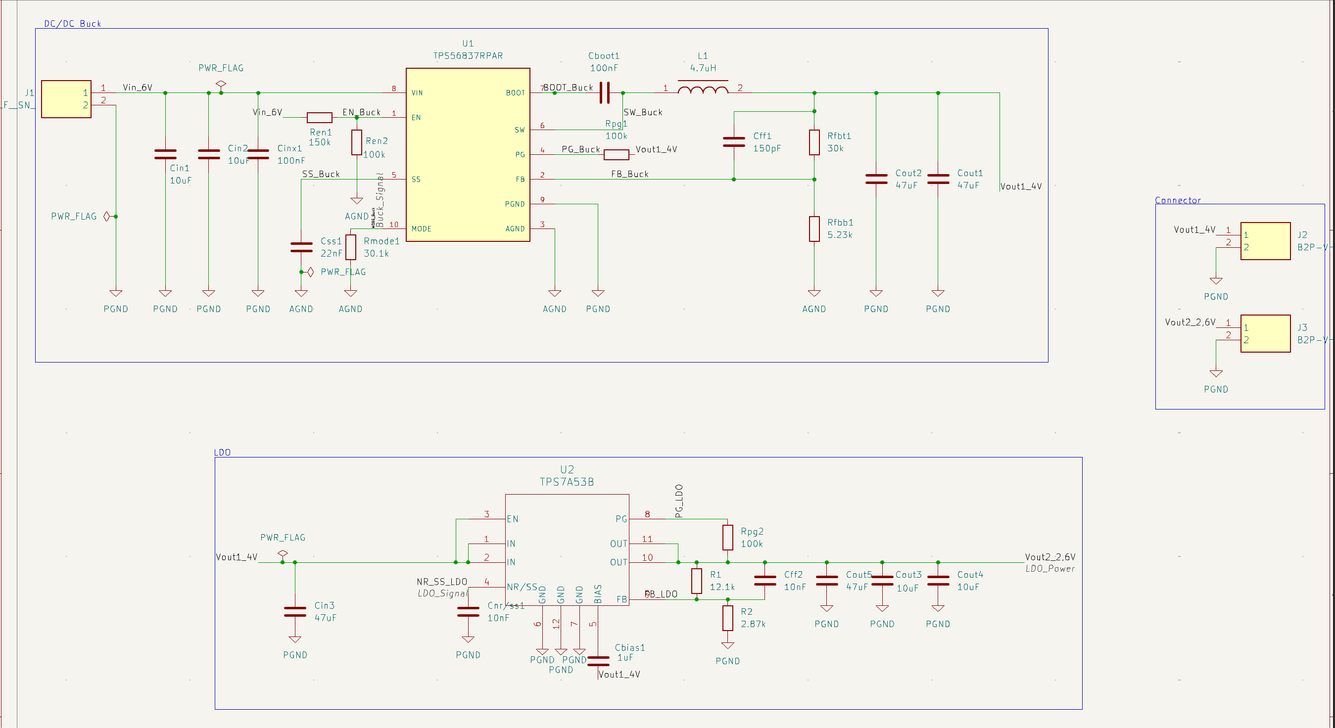Screen dimensions: 1335x728
Task: Click the Rmode1 30.1k resistor symbol
Action: (x=351, y=247)
